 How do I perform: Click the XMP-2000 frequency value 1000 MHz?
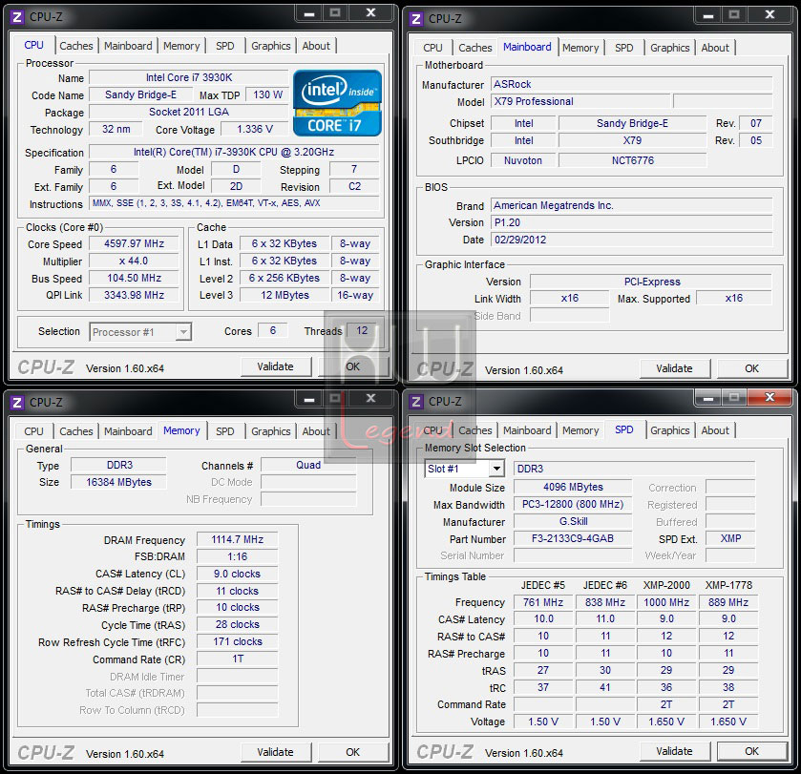click(666, 602)
